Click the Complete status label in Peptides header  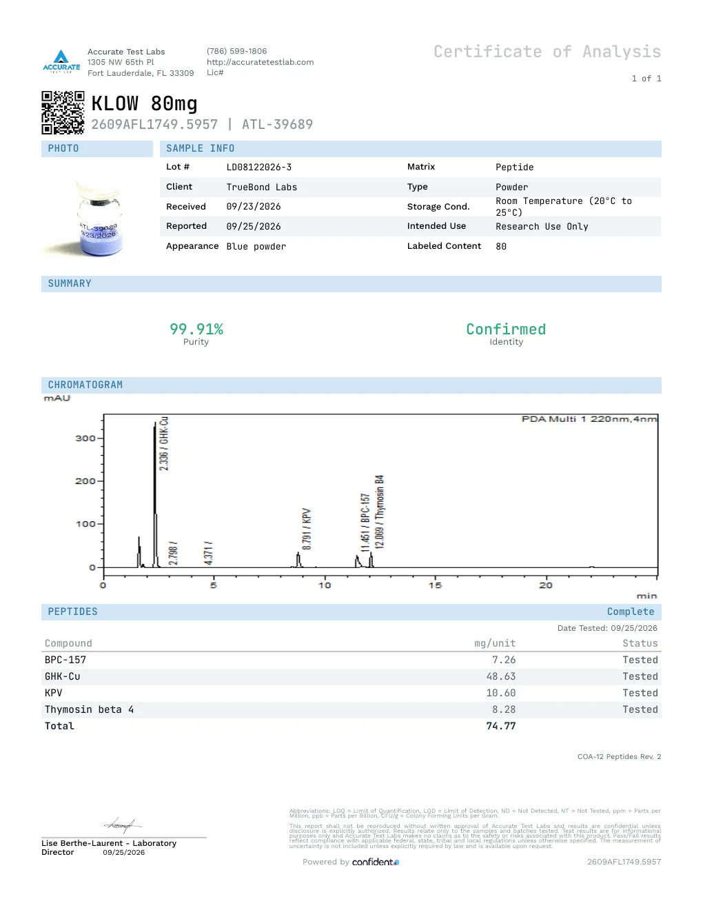[631, 611]
